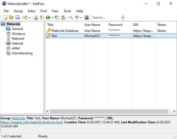Click the scroll left arrow of entry list
Screen dimensions: 177x139
(48, 111)
